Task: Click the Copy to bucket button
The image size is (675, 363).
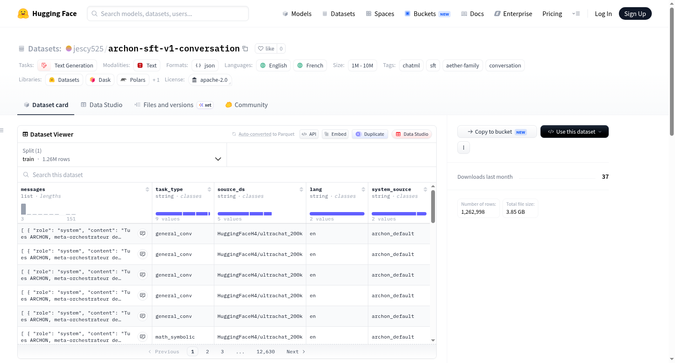Action: click(497, 132)
